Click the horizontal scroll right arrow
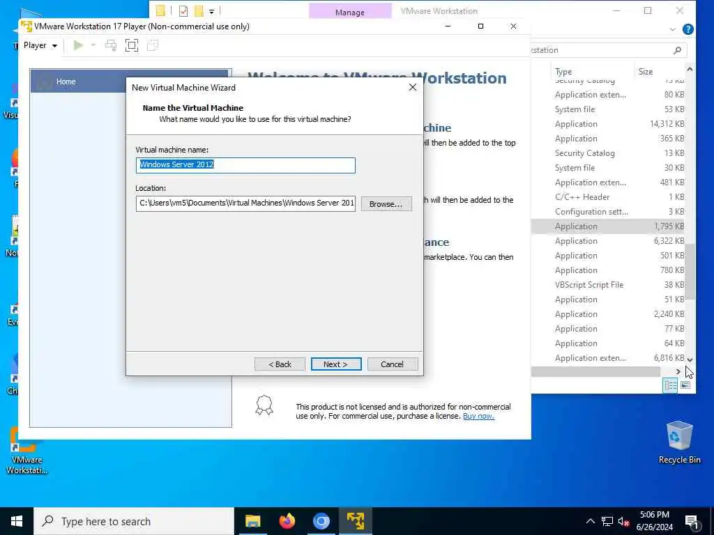Screen dimensions: 714x535 pos(678,372)
